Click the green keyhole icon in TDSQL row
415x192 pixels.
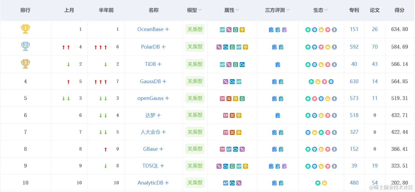click(x=232, y=166)
